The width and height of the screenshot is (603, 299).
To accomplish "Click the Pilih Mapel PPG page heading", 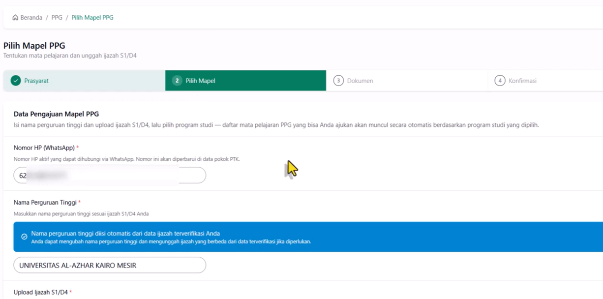I will point(34,46).
